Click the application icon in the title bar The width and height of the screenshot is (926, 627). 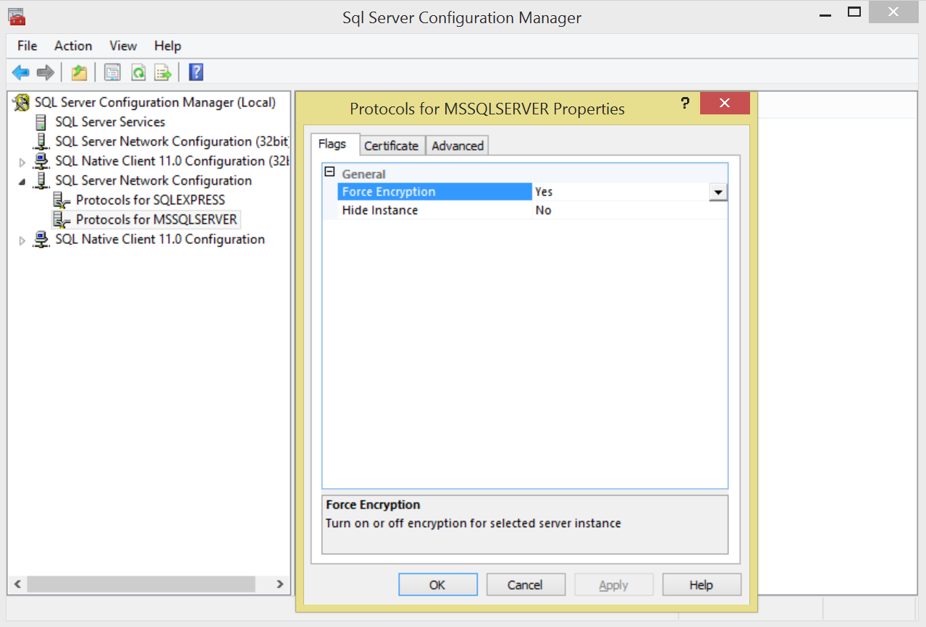[x=17, y=17]
